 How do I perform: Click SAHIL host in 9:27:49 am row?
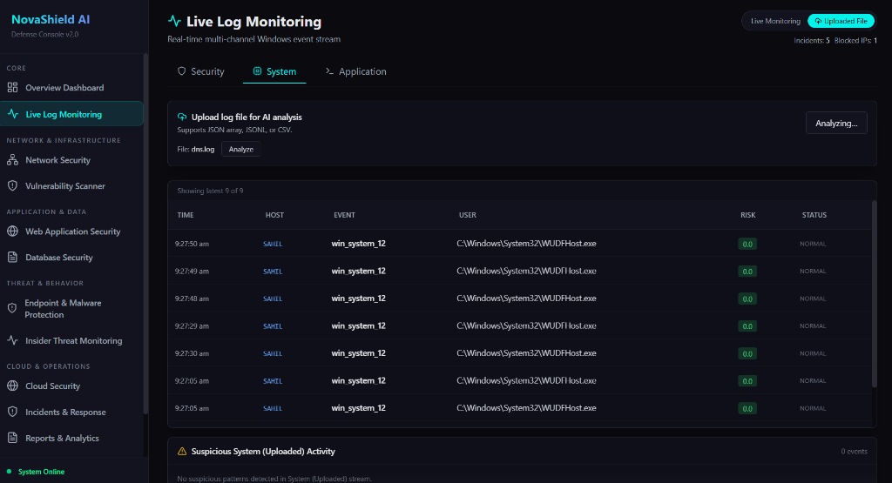pyautogui.click(x=273, y=272)
